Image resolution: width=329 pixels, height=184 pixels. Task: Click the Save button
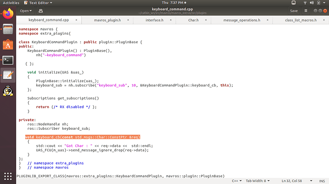294,10
